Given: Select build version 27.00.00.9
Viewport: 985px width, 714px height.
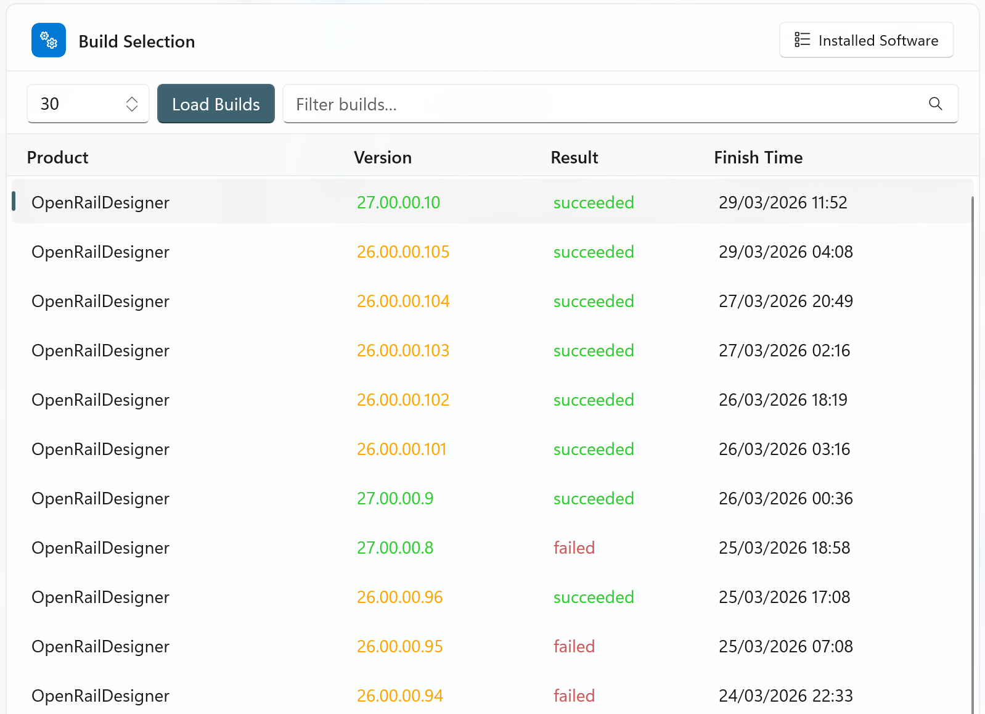Looking at the screenshot, I should pos(394,498).
